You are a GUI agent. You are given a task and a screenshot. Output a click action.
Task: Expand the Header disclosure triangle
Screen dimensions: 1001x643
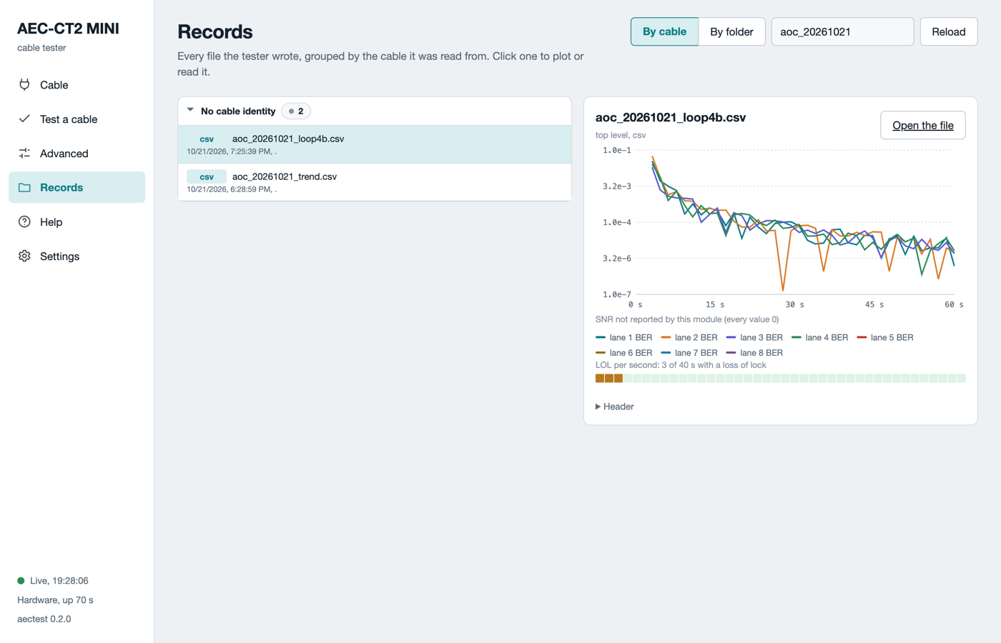(598, 407)
